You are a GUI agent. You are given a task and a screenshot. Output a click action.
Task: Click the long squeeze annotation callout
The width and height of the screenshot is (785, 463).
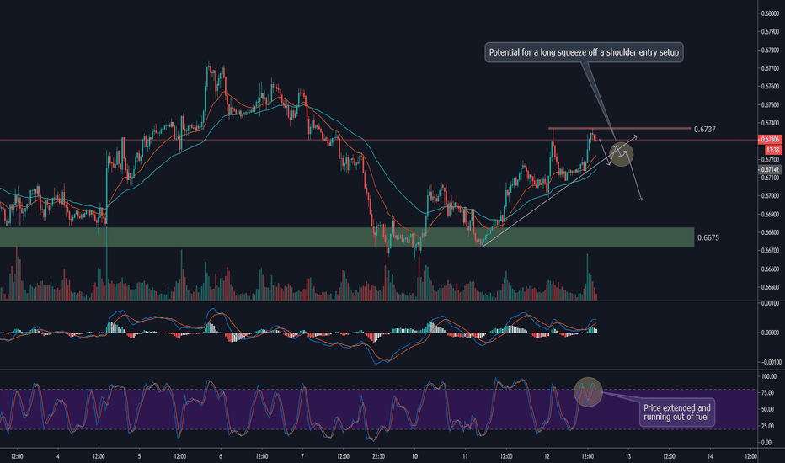coord(584,52)
